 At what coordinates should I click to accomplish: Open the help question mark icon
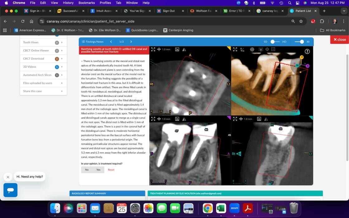[x=307, y=51]
